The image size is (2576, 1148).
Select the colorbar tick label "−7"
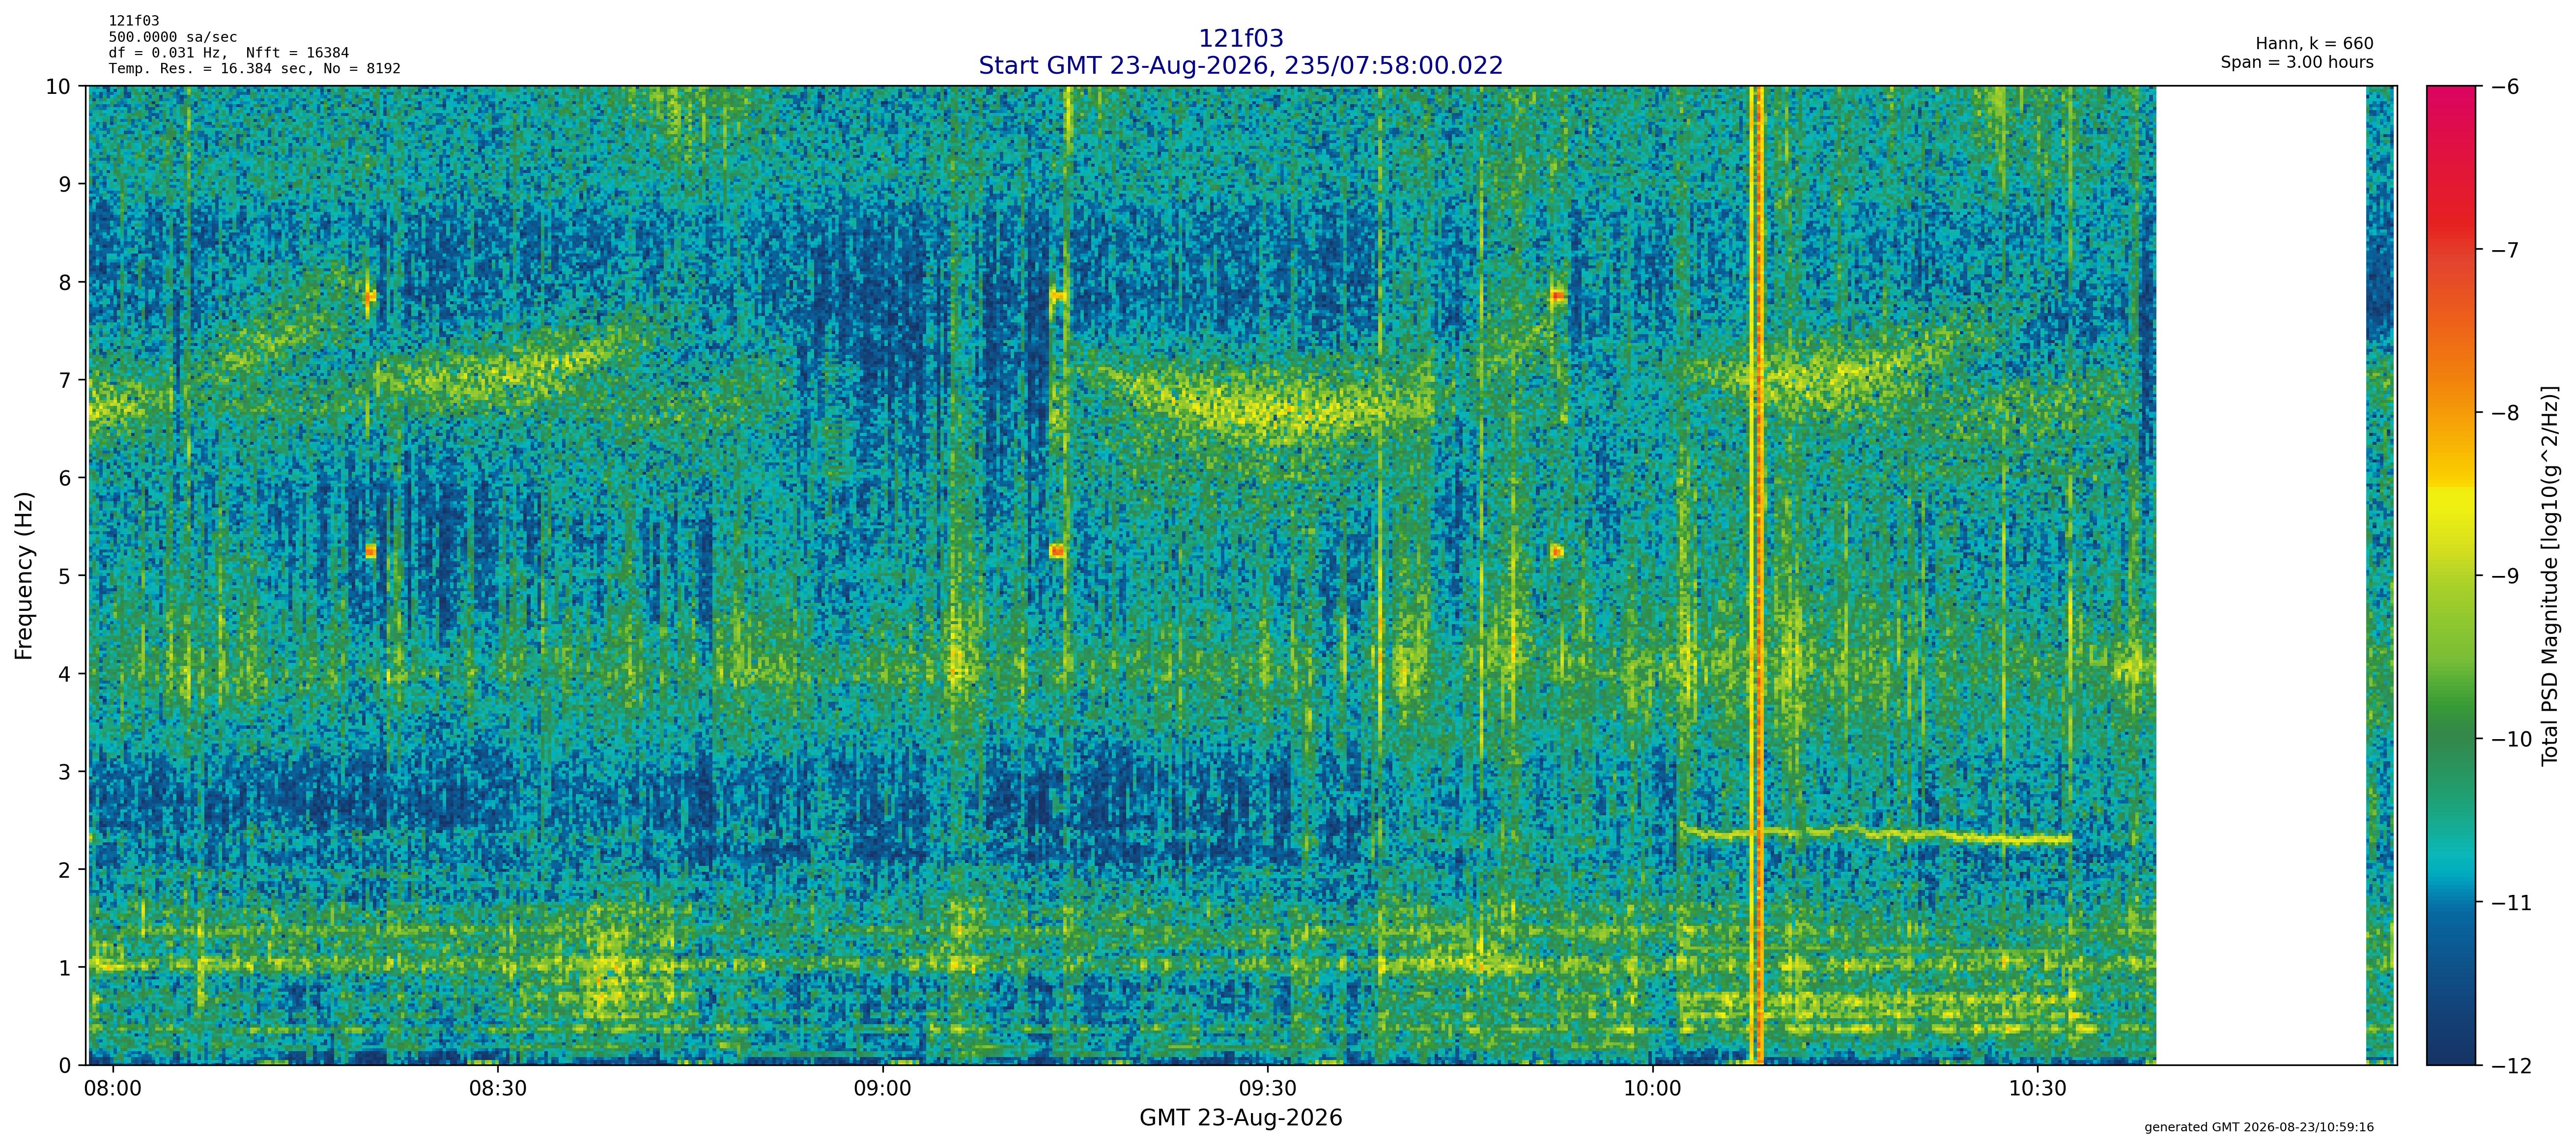click(x=2504, y=249)
